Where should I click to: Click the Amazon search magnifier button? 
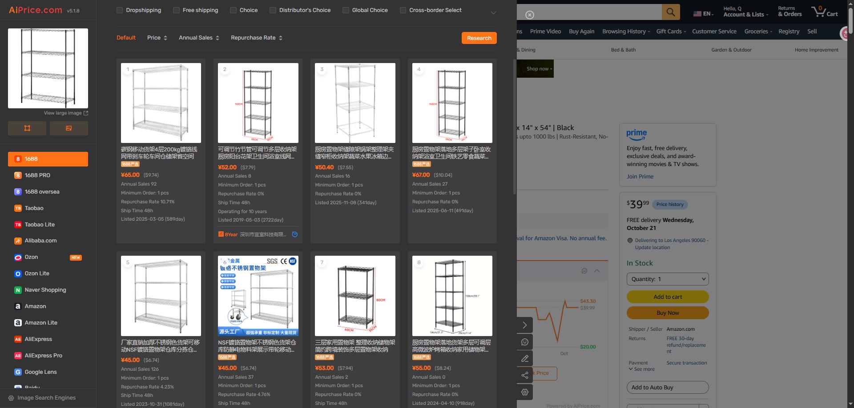coord(671,12)
